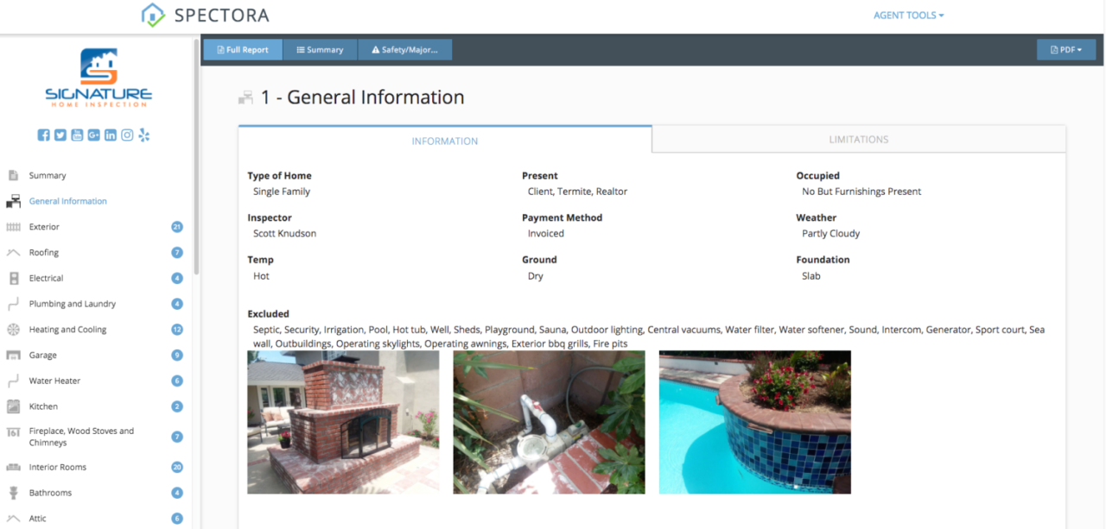Click the Yelp icon
Viewport: 1106px width, 529px height.
(144, 135)
